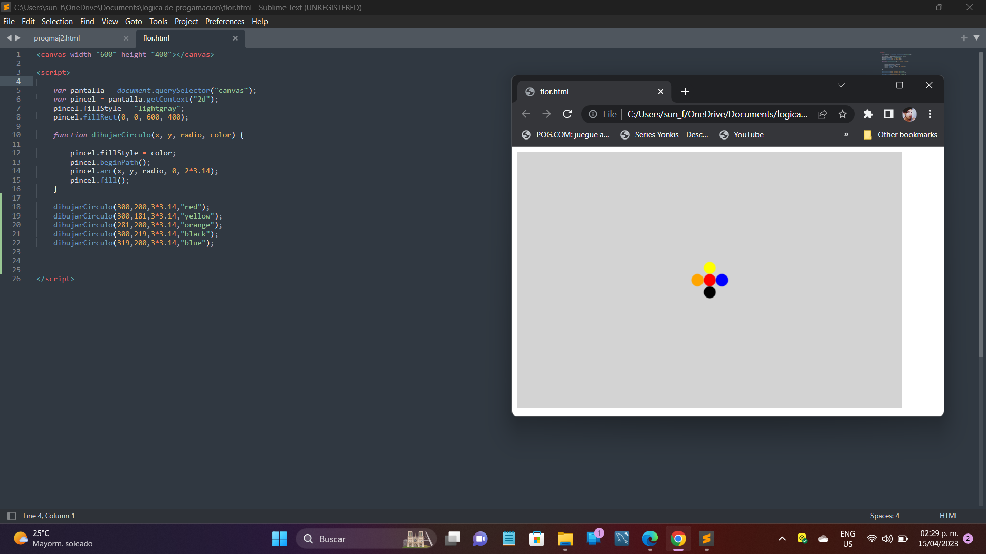Toggle the side bar switch in status bar
This screenshot has width=986, height=554.
[11, 516]
